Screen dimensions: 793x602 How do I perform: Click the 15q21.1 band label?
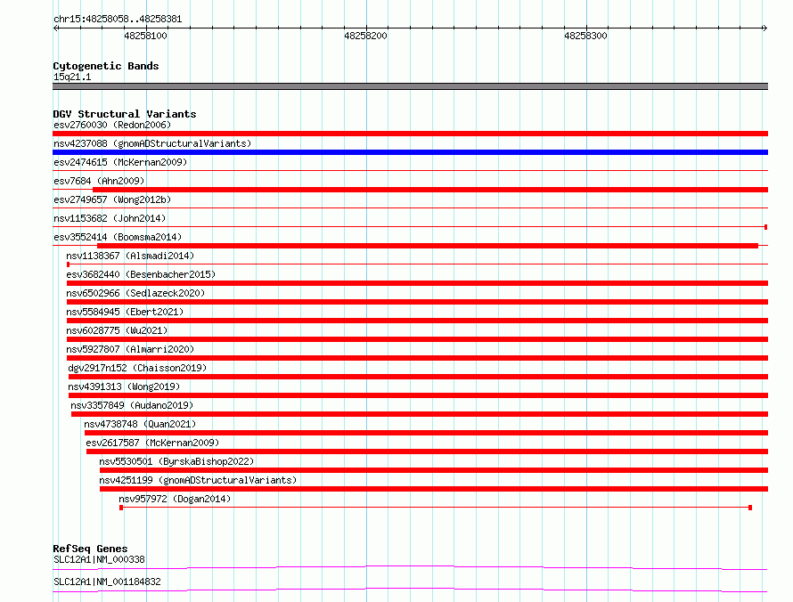[x=72, y=77]
